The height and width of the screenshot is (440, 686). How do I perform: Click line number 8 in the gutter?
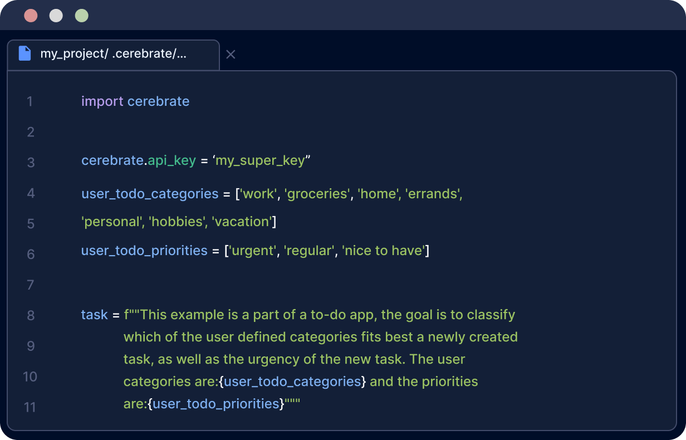30,316
